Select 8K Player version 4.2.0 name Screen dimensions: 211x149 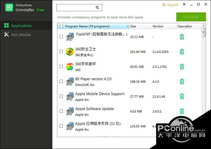tap(93, 79)
